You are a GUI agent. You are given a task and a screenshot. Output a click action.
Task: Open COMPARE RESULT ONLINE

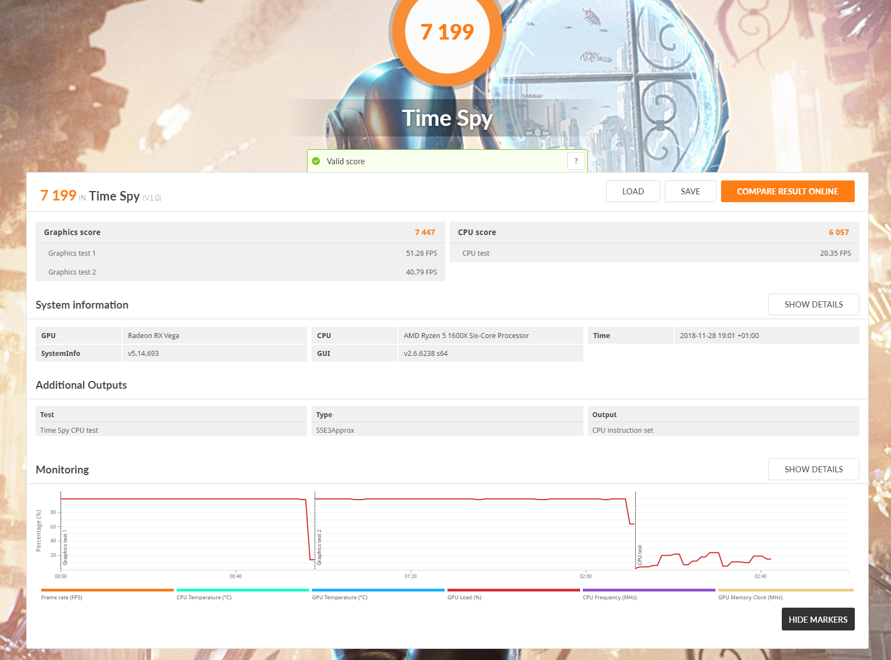pos(787,191)
